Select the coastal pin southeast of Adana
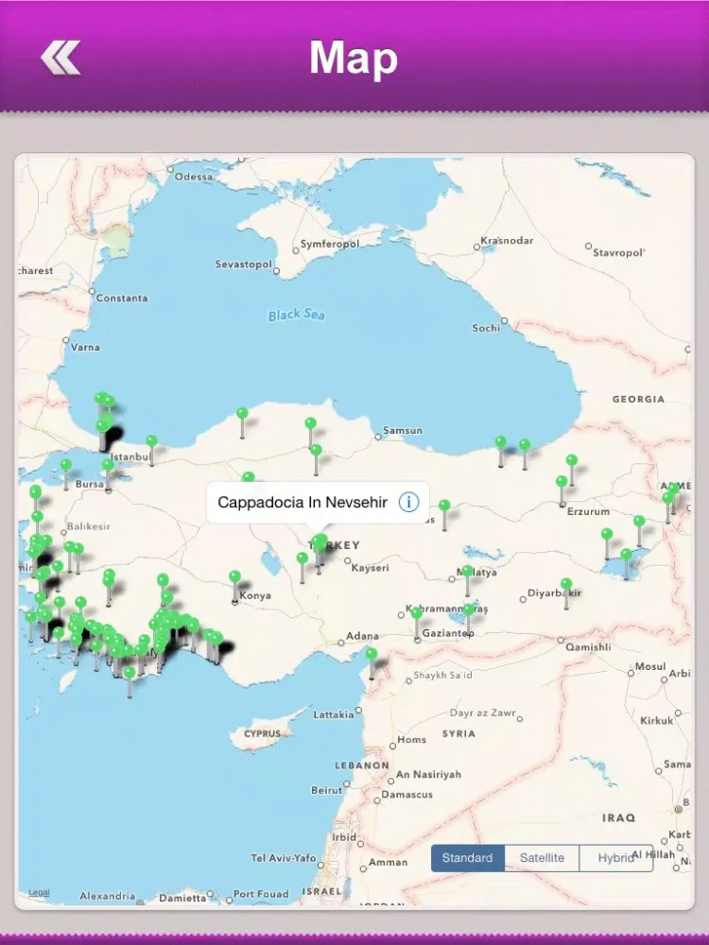 click(x=372, y=654)
